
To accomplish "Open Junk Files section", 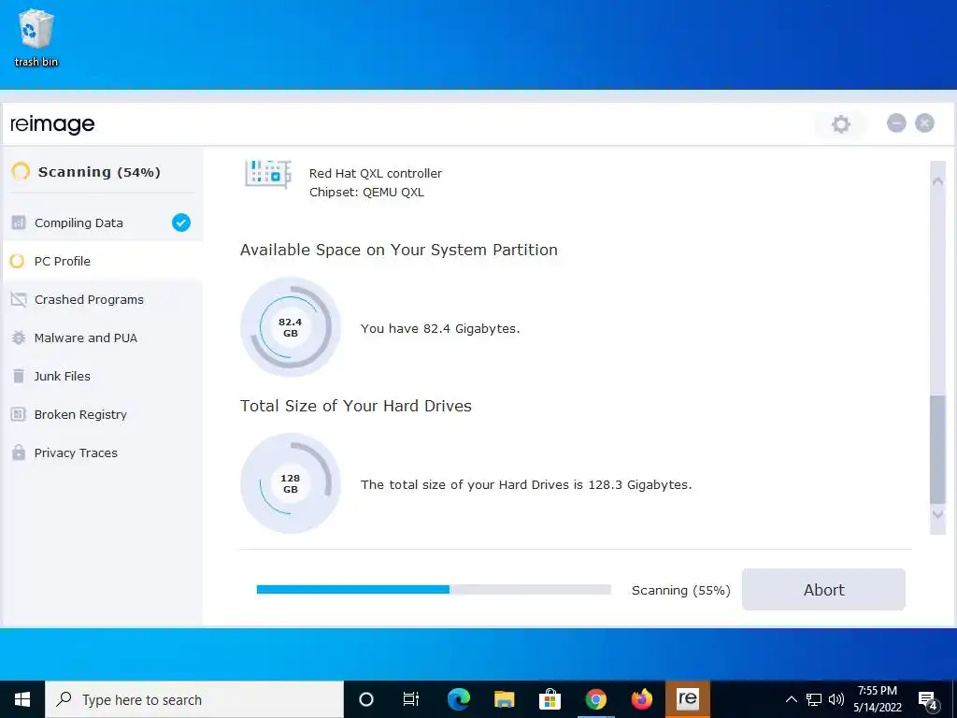I will [x=103, y=376].
